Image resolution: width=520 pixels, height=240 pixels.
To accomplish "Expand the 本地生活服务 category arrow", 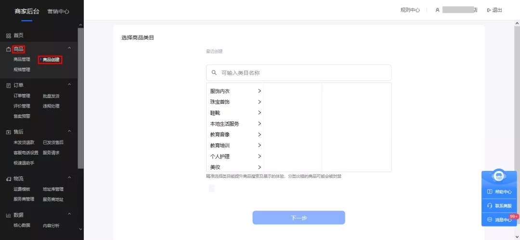I will pos(260,124).
